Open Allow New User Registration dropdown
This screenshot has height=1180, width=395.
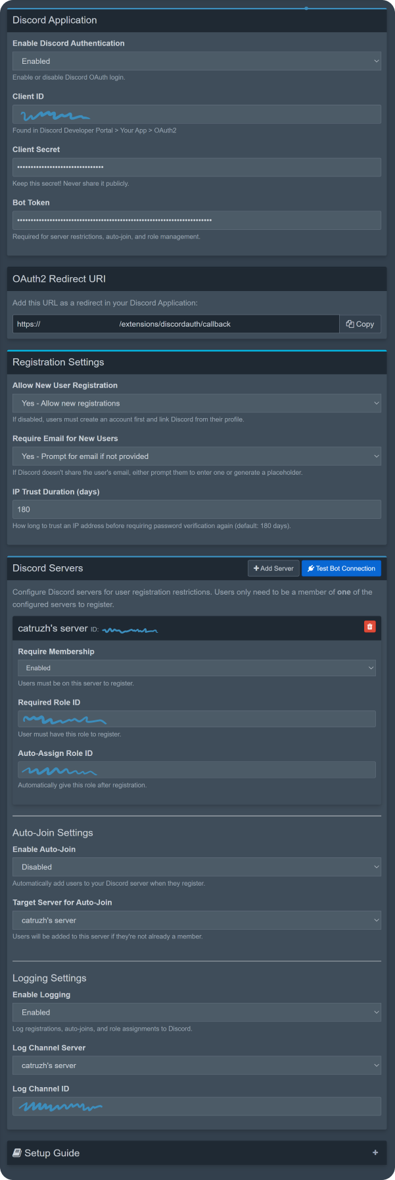[197, 403]
